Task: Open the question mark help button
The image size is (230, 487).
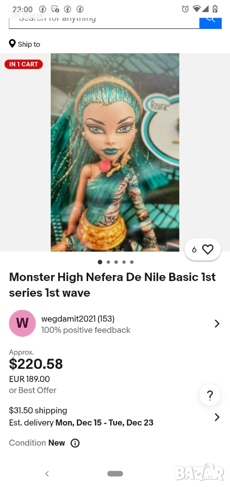Action: 210,395
